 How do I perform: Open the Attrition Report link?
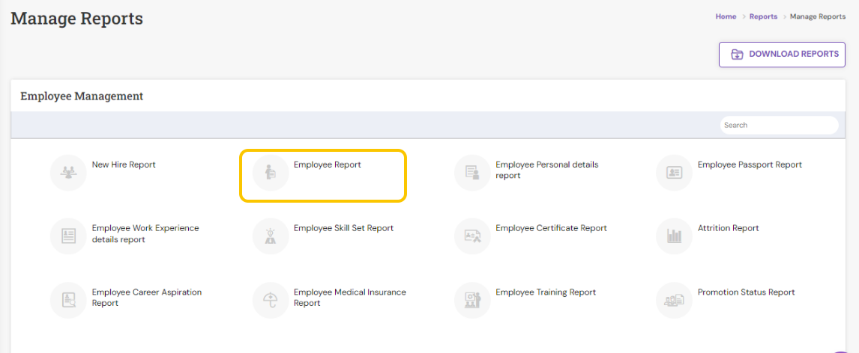pyautogui.click(x=728, y=228)
